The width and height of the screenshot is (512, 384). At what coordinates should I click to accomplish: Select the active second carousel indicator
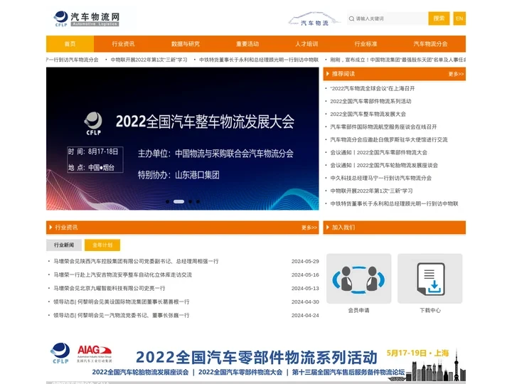178,201
